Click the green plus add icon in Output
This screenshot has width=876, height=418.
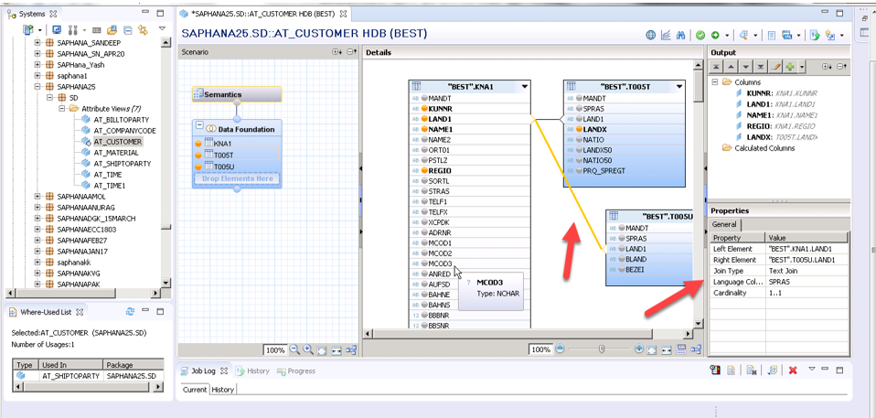point(790,67)
